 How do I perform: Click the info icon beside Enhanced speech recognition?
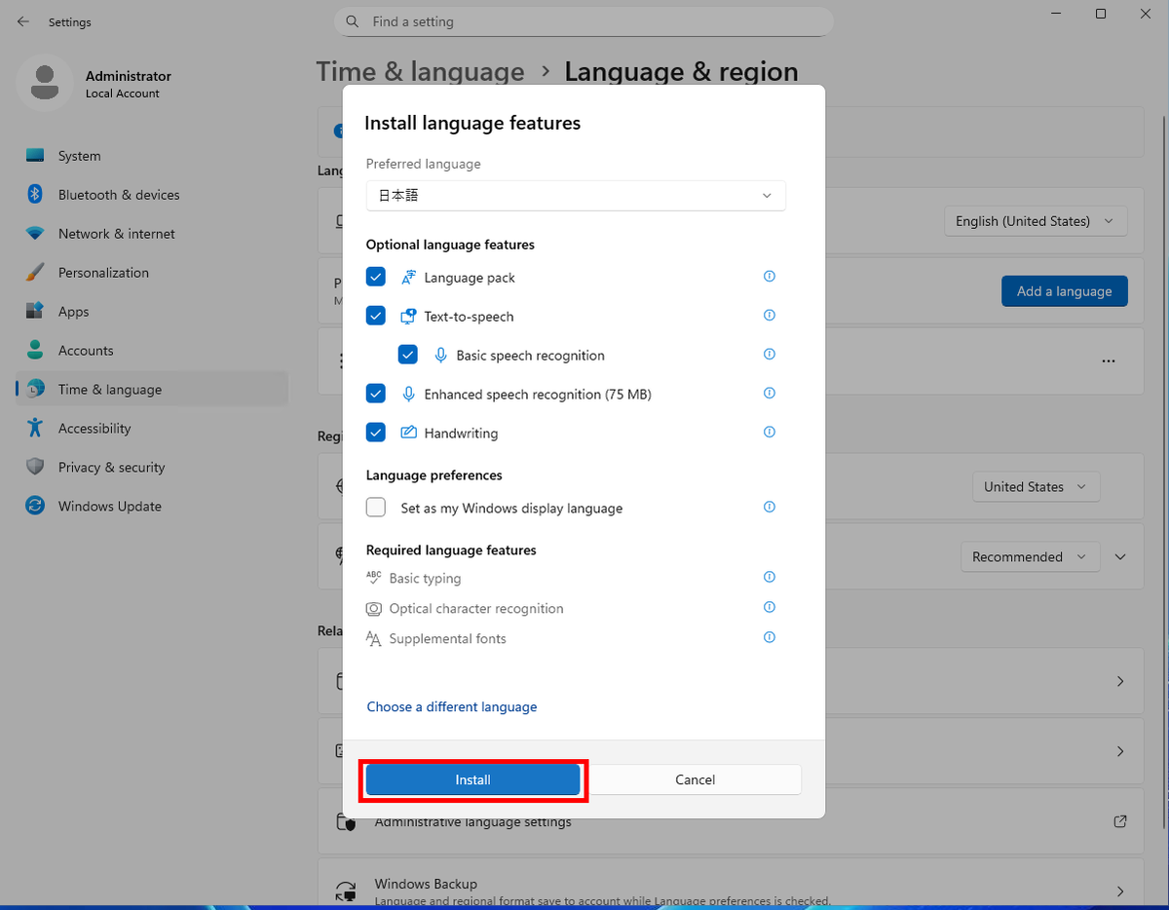769,393
